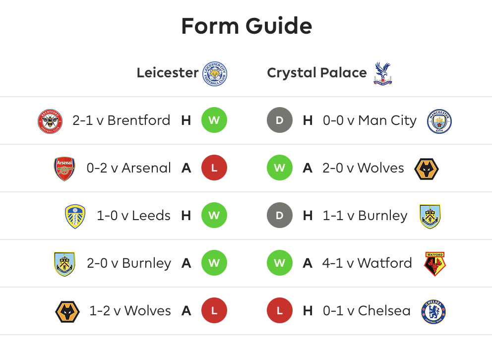Click the Chelsea lion crest
492x350 pixels.
pos(433,312)
